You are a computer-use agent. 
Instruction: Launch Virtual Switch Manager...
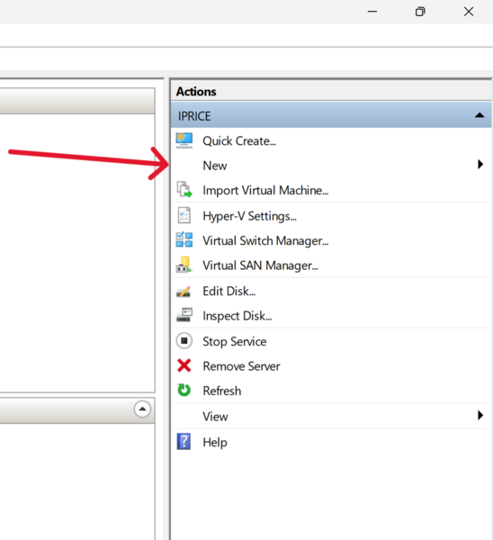(265, 240)
